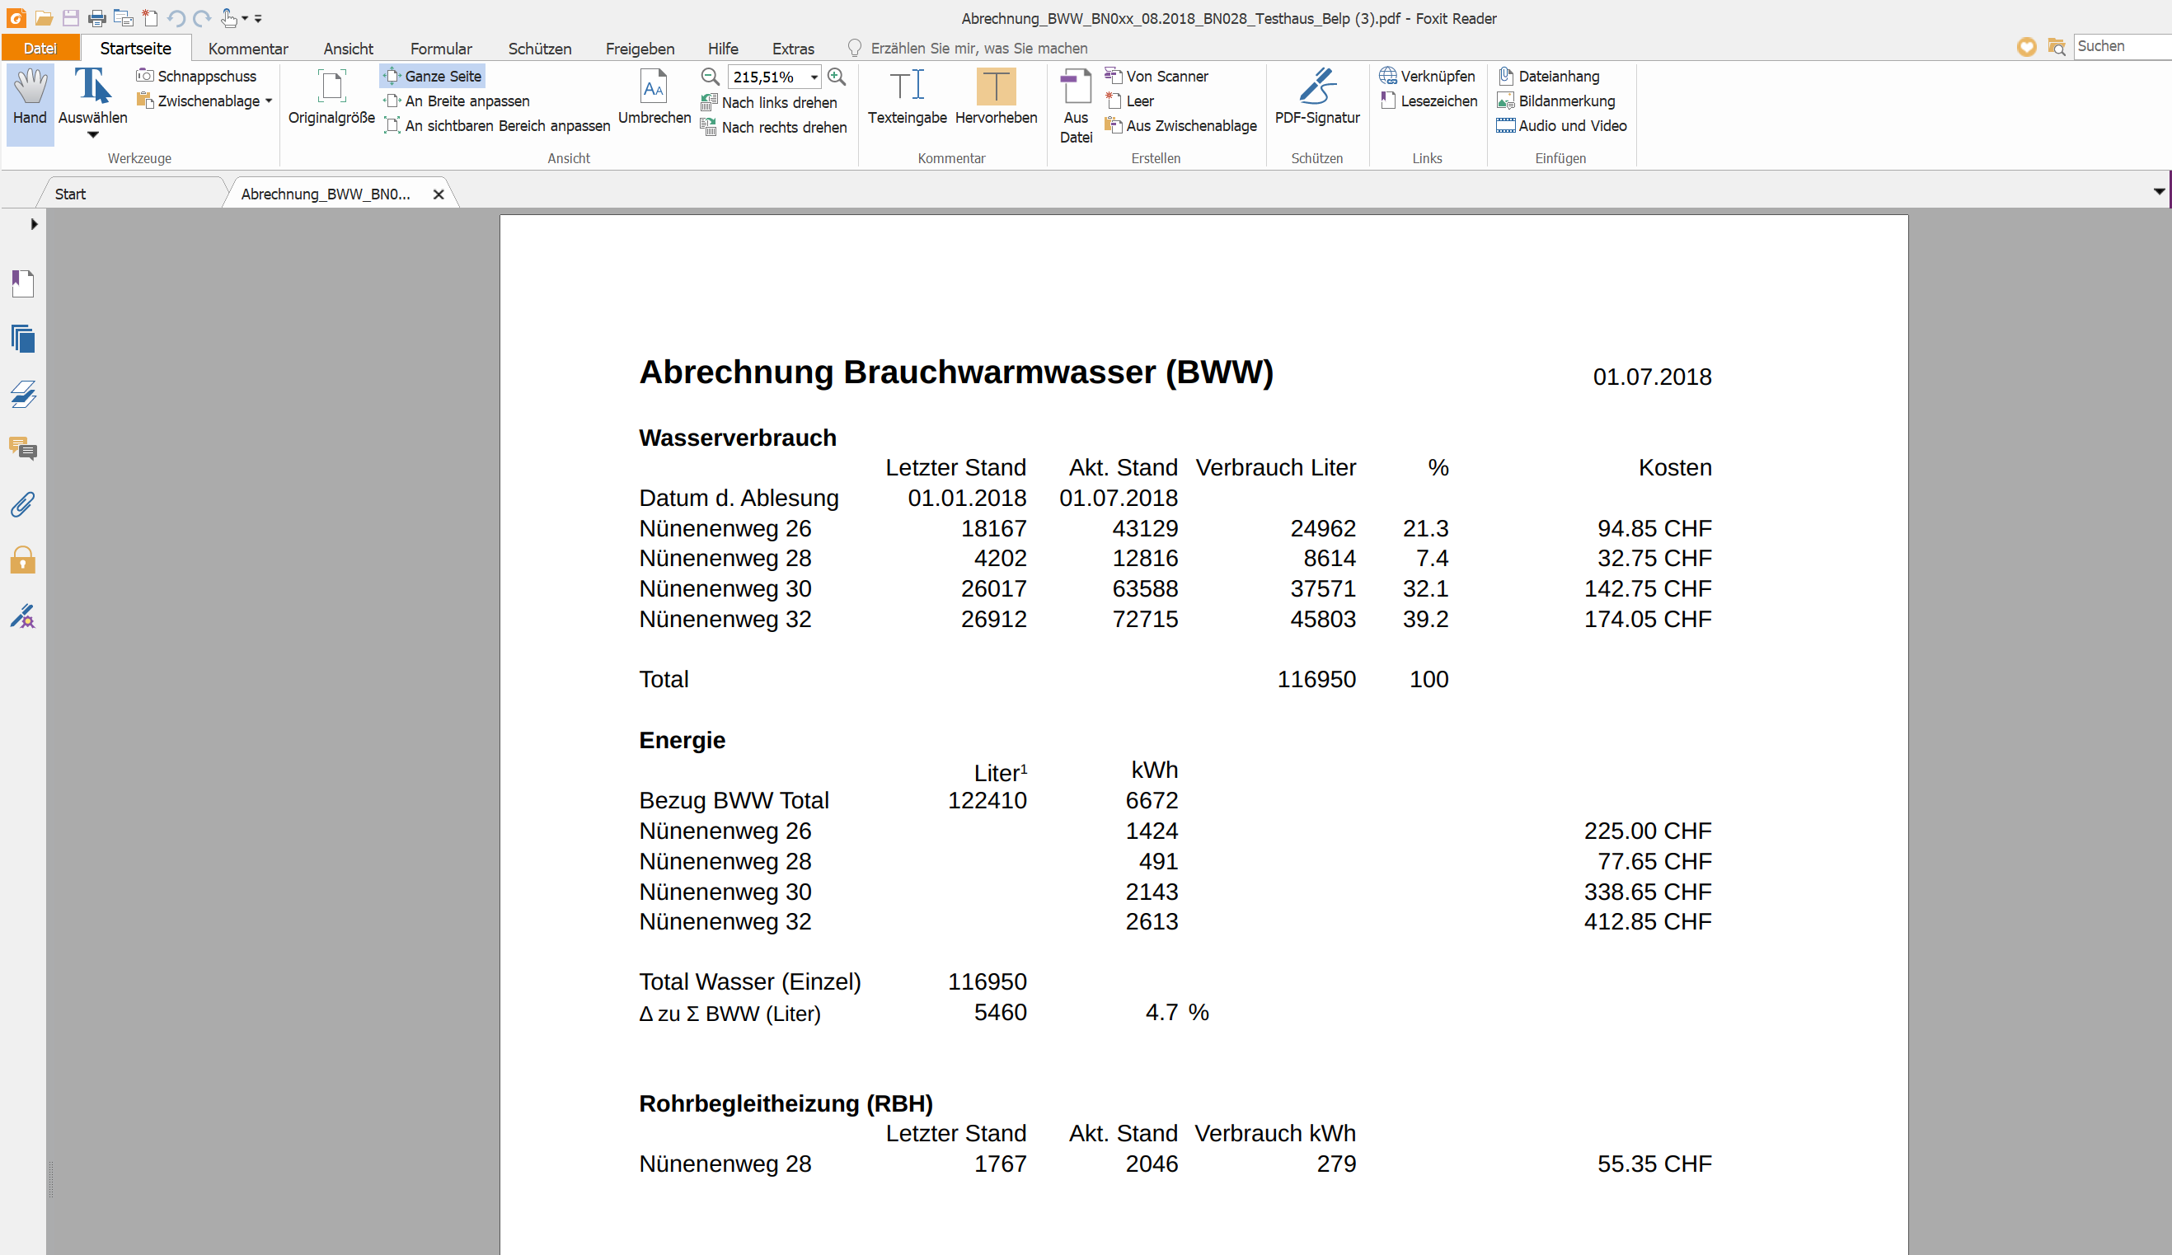The height and width of the screenshot is (1255, 2172).
Task: Open the layers panel in sidebar
Action: (x=23, y=394)
